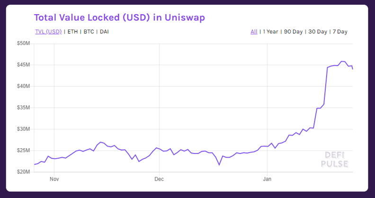375x198 pixels.
Task: Switch chart denomination to DAI
Action: coord(104,32)
